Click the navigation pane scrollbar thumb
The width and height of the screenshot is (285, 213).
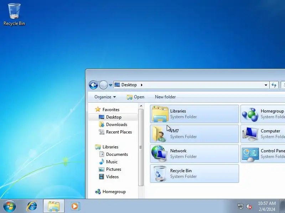(141, 147)
